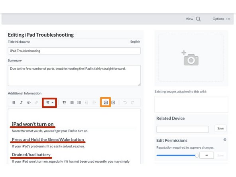
Task: Focus the Related Device input box
Action: (x=183, y=129)
